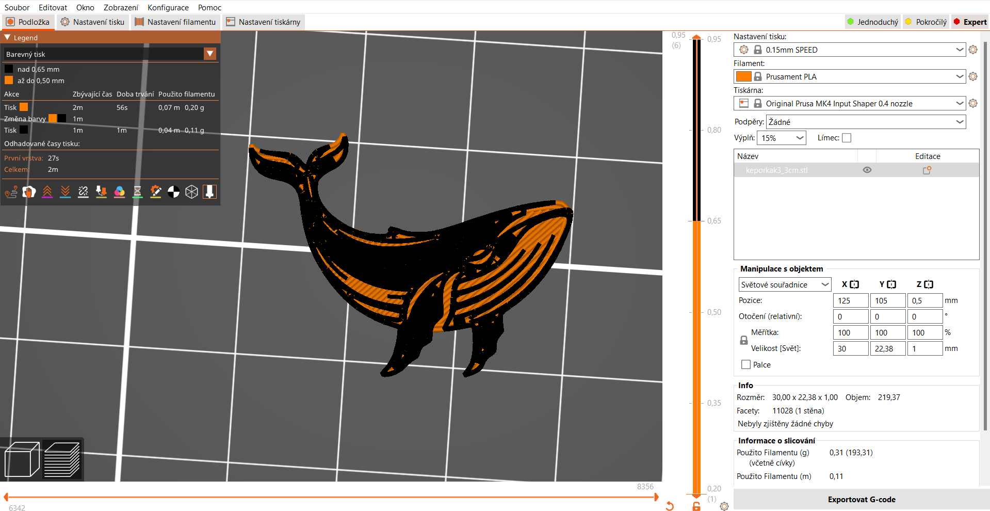Toggle travel moves visibility icon in legend

coord(11,192)
